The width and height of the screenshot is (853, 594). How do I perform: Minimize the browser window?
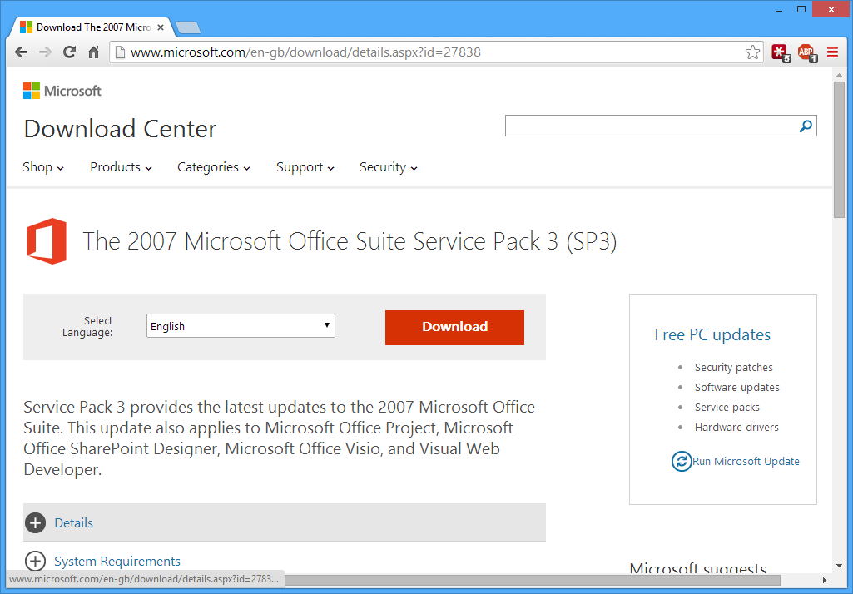click(x=779, y=10)
